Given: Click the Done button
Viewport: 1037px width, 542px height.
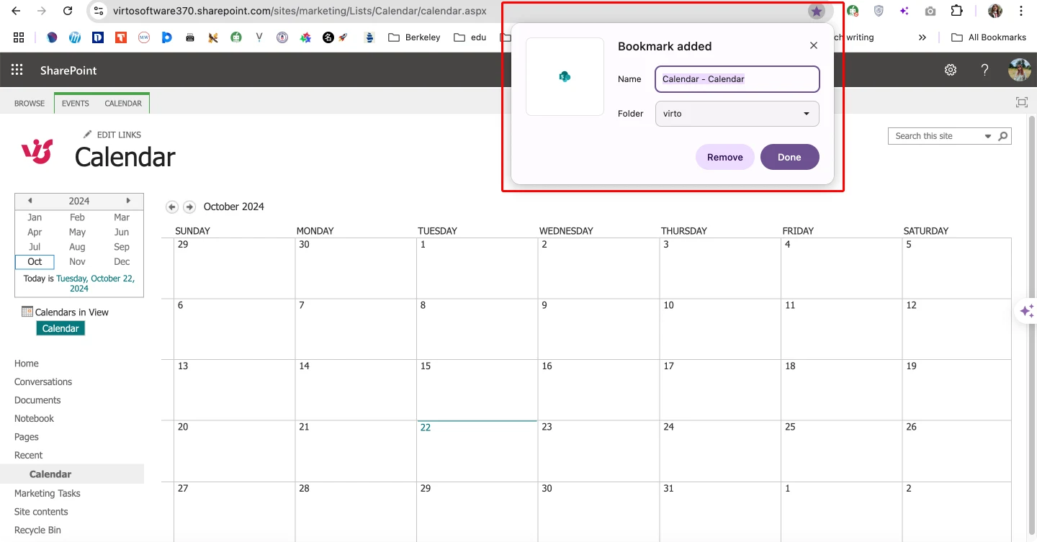Looking at the screenshot, I should (789, 157).
